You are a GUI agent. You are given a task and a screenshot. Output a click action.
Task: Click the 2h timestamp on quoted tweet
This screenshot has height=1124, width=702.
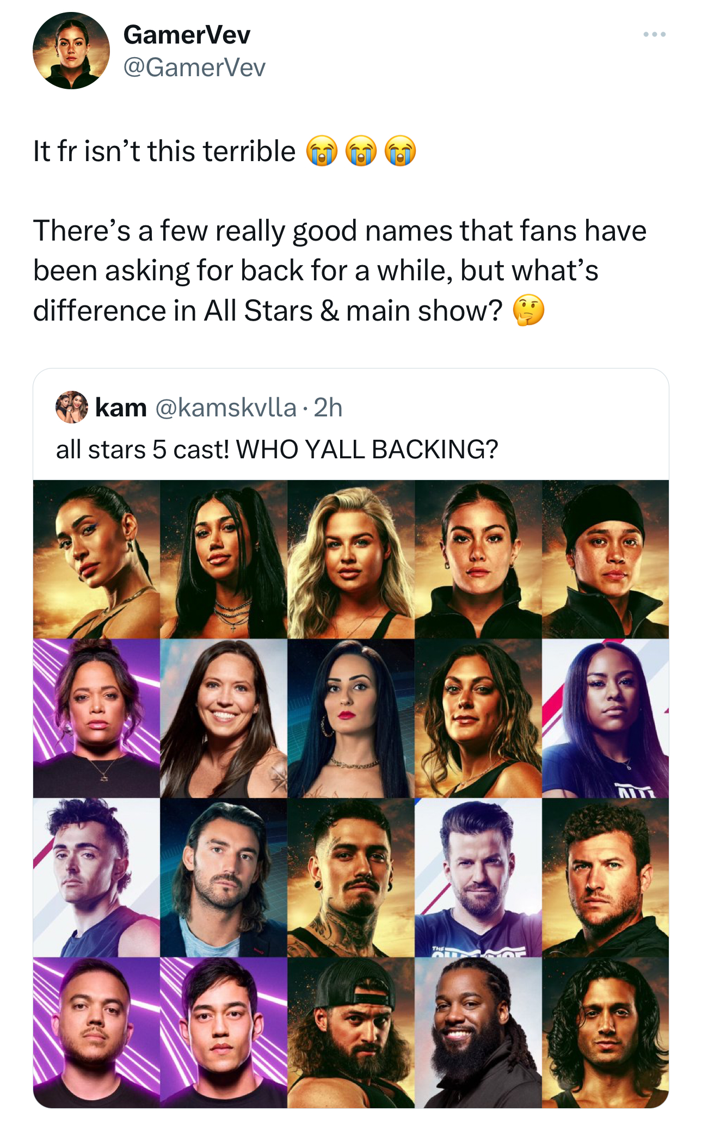[329, 407]
